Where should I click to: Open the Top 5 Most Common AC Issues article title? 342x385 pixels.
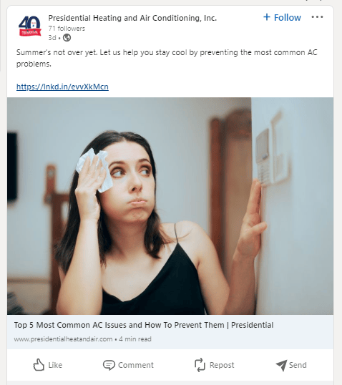[x=144, y=325]
